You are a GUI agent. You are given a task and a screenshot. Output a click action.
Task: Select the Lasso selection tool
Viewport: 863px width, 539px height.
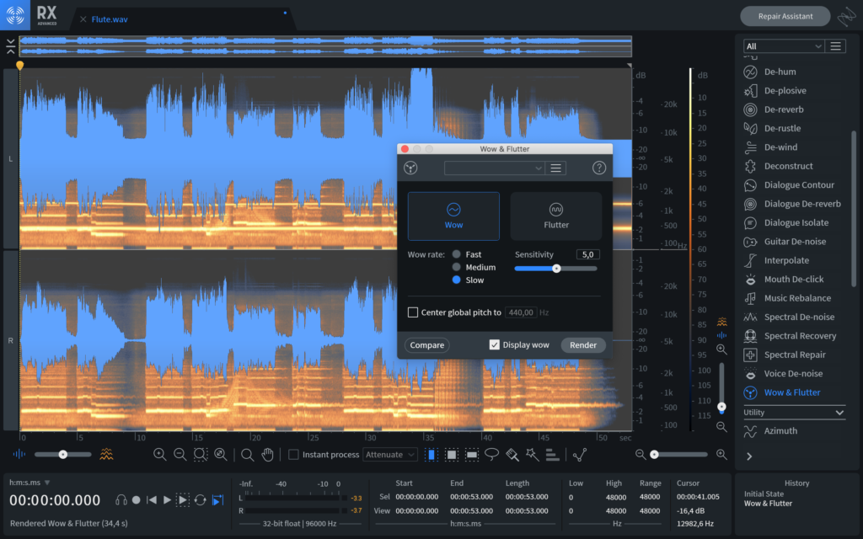coord(491,455)
